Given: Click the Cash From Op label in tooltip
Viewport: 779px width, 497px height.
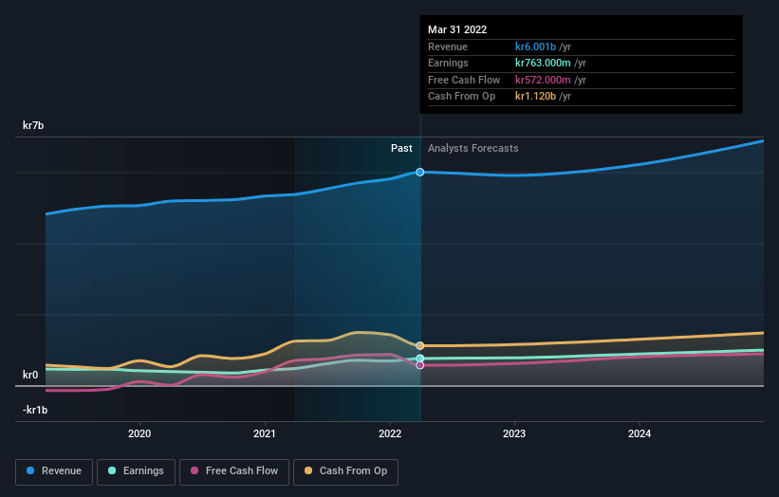Looking at the screenshot, I should coord(461,97).
